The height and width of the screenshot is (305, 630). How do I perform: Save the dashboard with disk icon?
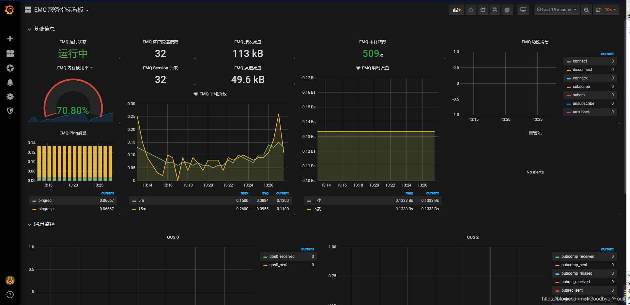[495, 10]
